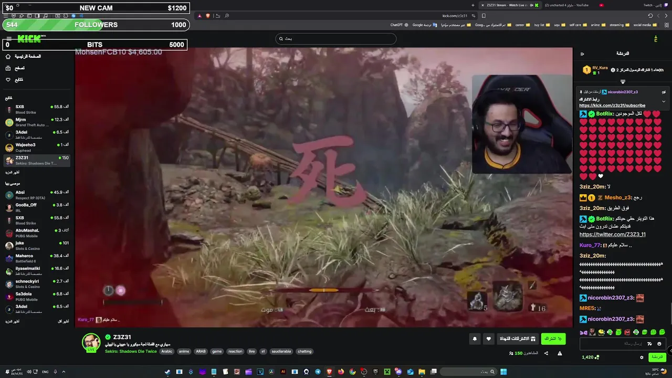Open the career bookmarks folder

[522, 25]
